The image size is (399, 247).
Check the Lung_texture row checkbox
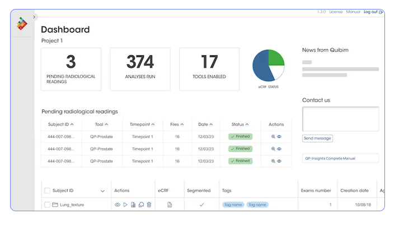47,205
